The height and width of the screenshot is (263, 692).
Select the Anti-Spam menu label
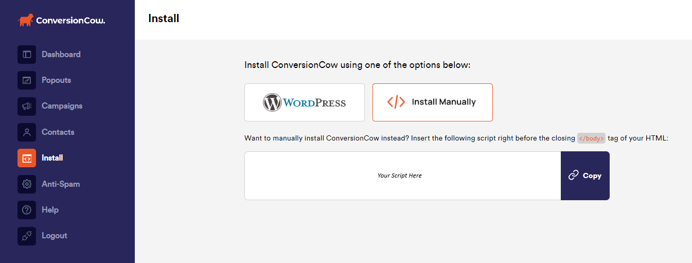[61, 184]
